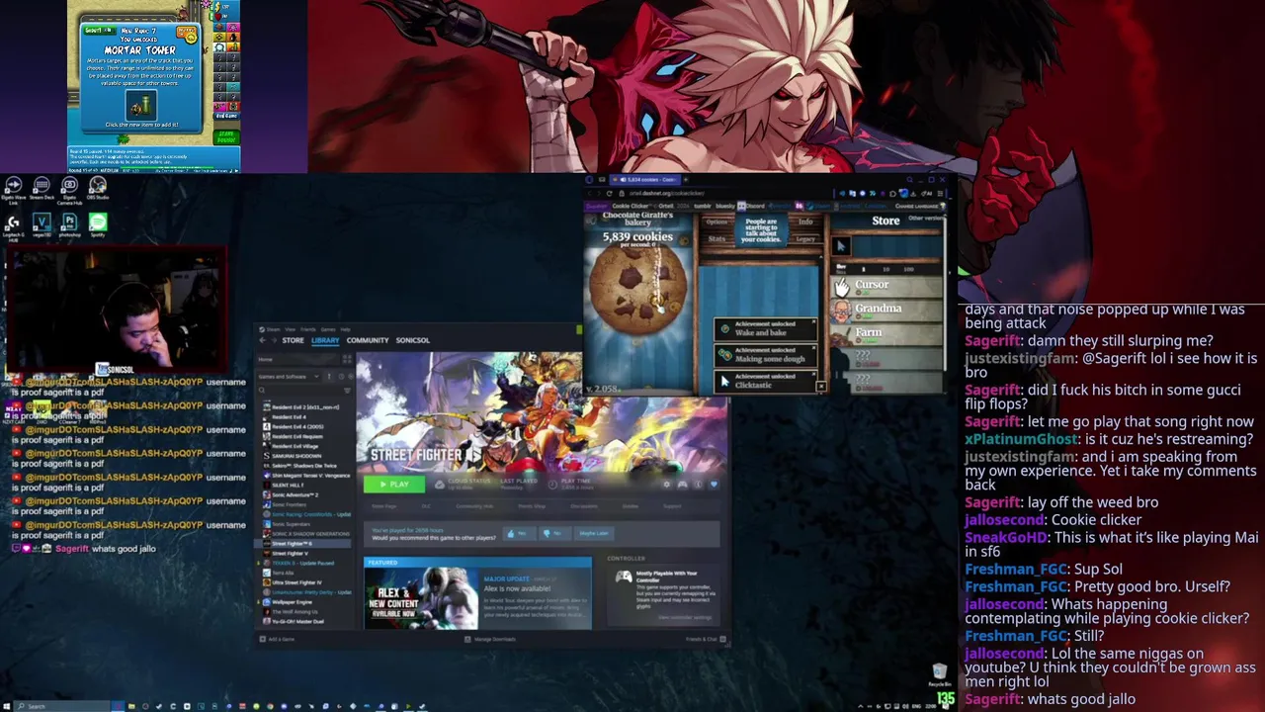Recommend the game with Yes button

click(x=520, y=533)
